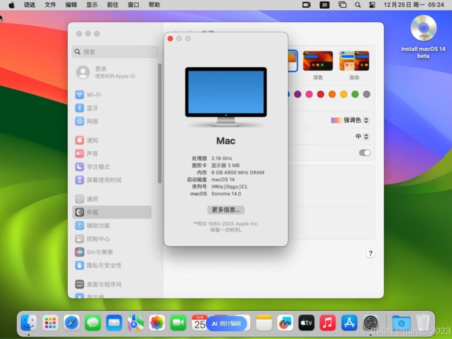The height and width of the screenshot is (339, 452).
Task: Open 隐私与安全性 in sidebar
Action: tap(112, 265)
